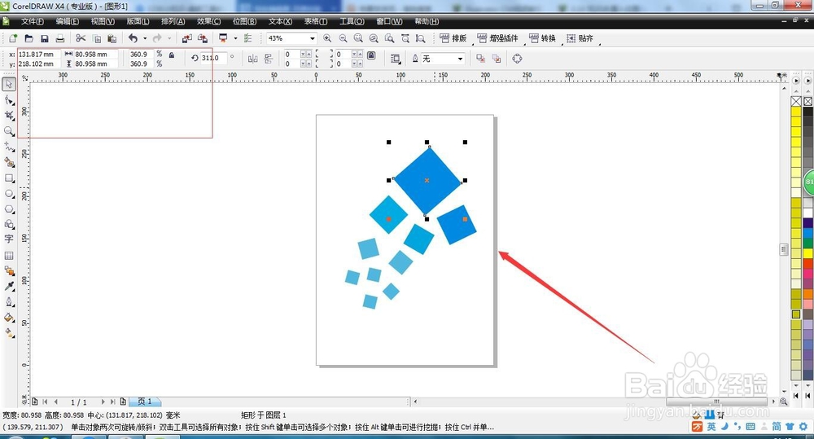Click the rotation angle input field
The height and width of the screenshot is (439, 814).
pos(214,58)
